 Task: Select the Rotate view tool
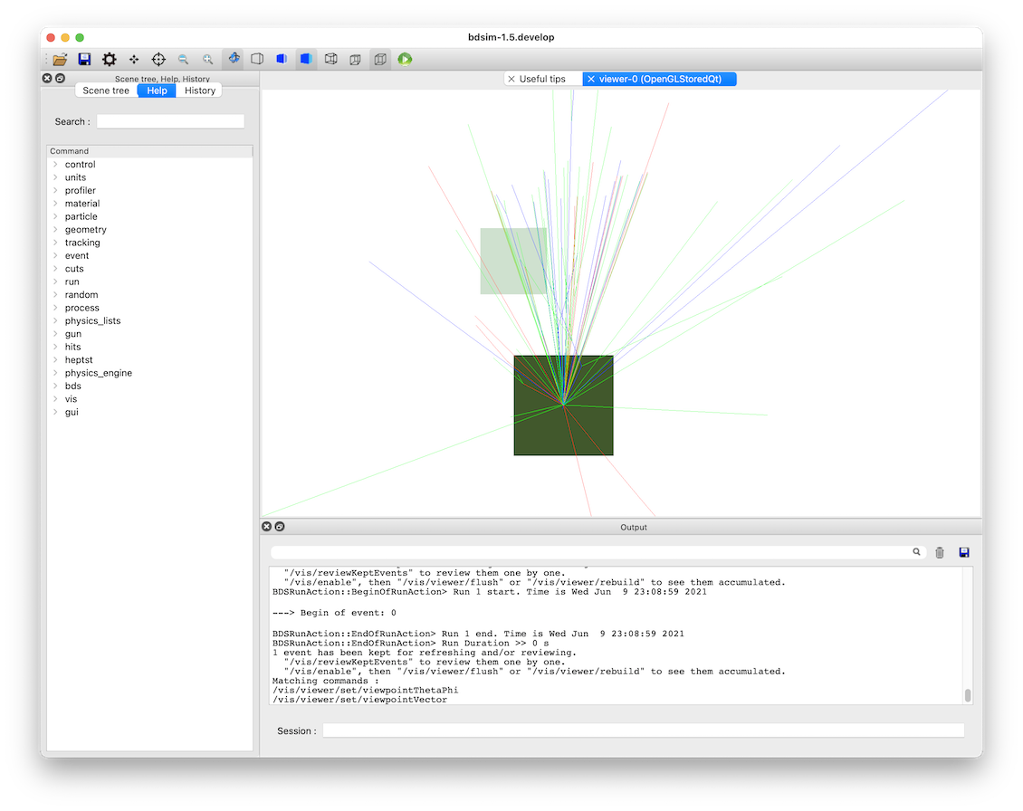coord(234,59)
